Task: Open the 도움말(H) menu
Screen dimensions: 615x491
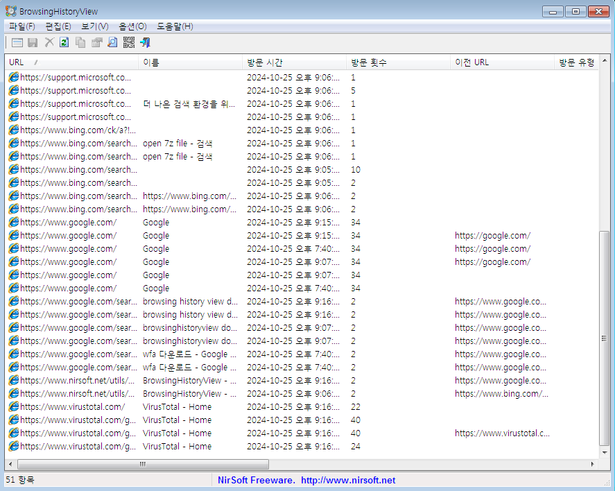Action: (175, 26)
